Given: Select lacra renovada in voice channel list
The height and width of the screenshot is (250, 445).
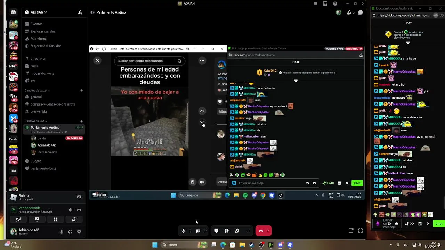Looking at the screenshot, I should pos(47,152).
